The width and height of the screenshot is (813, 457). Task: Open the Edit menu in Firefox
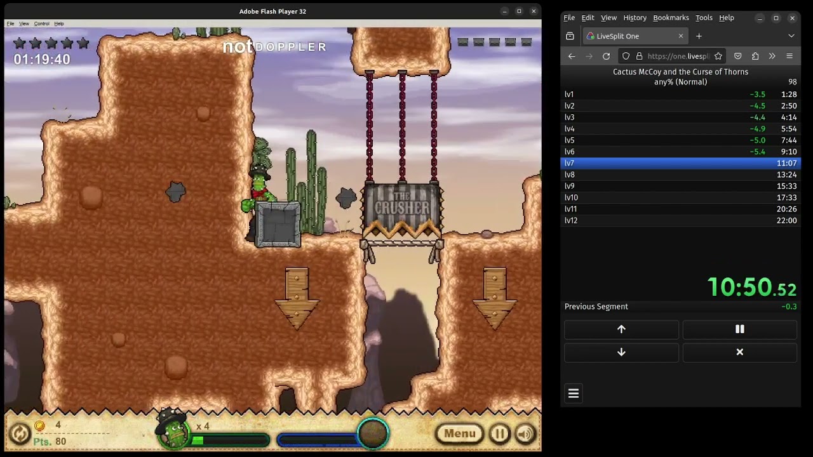(x=588, y=18)
